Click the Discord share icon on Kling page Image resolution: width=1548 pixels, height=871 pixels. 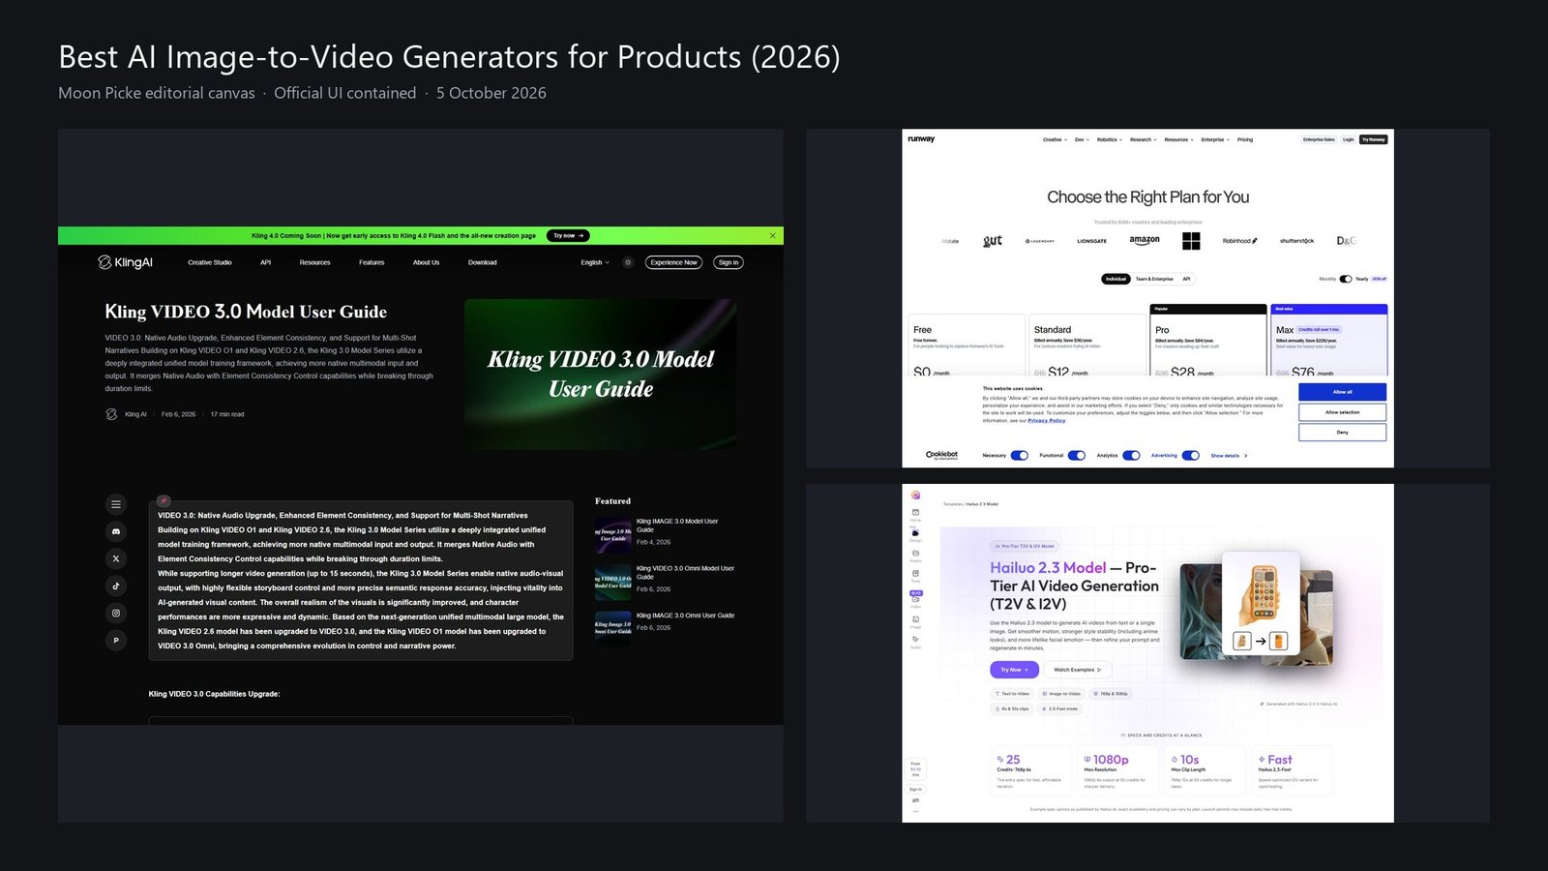[x=116, y=531]
